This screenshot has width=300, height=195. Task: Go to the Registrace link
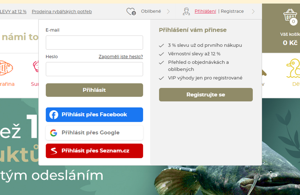point(232,11)
